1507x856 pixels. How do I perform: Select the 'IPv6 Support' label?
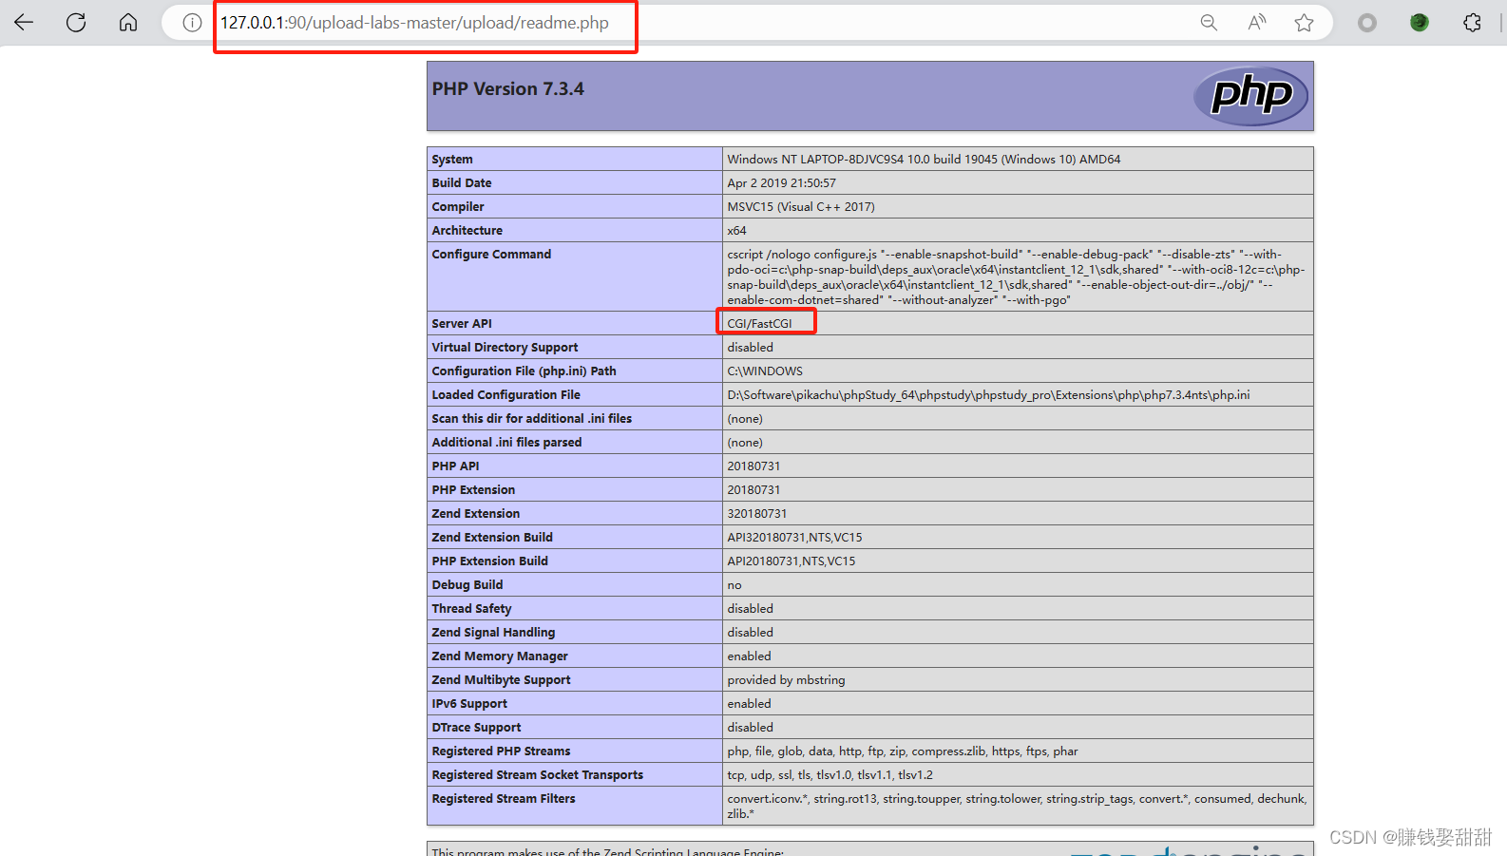(469, 704)
